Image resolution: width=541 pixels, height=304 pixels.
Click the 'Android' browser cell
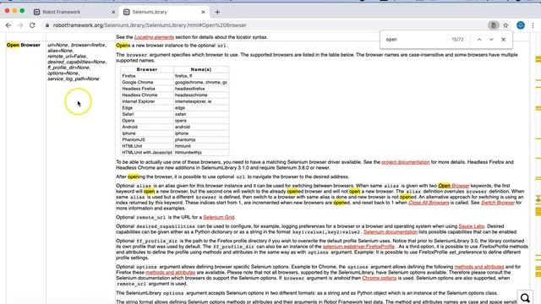[147, 127]
